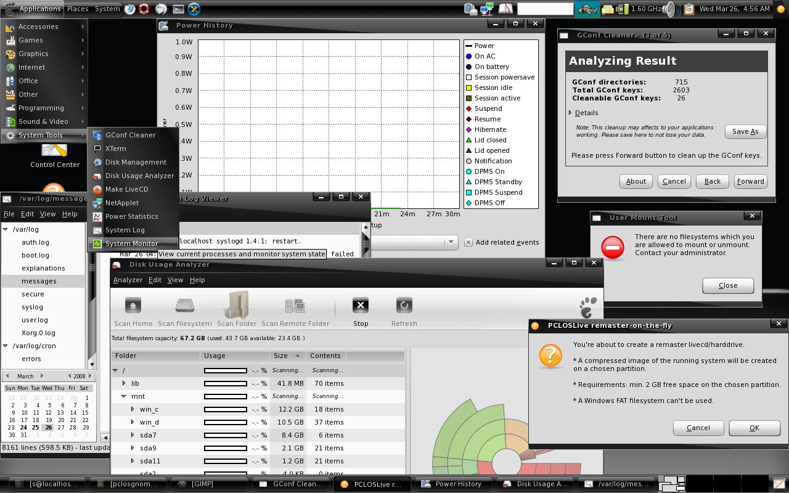This screenshot has height=493, width=789.
Task: Advance the calendar to the next year
Action: [x=91, y=376]
